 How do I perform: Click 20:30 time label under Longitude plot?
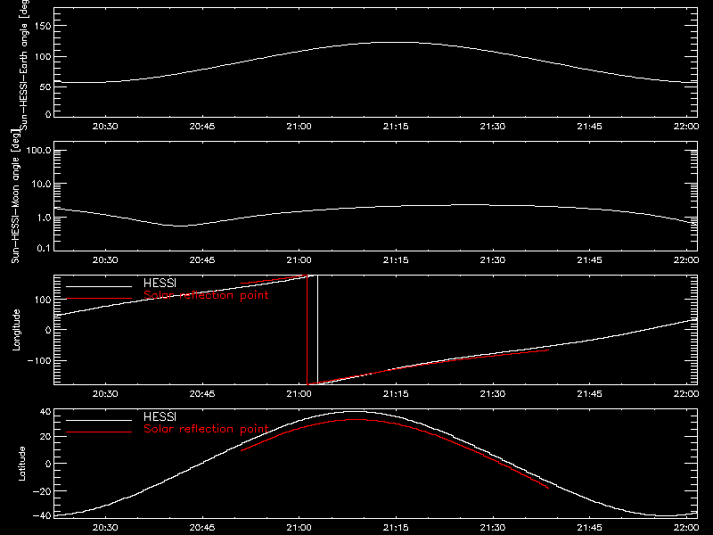pyautogui.click(x=105, y=394)
